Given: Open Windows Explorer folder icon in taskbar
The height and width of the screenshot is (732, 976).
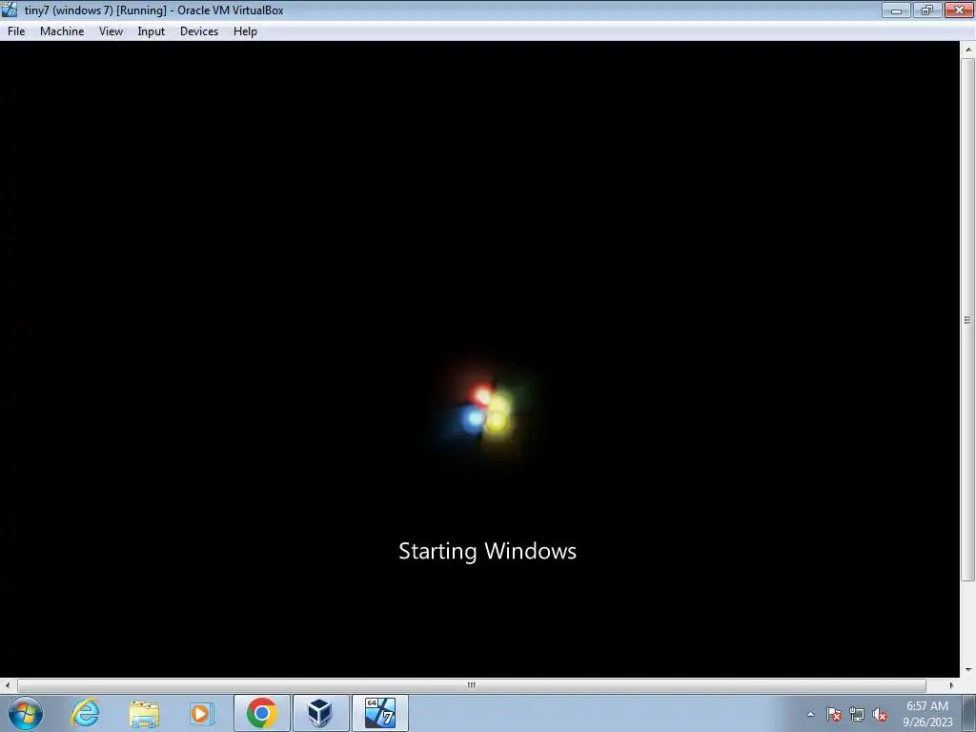Looking at the screenshot, I should click(144, 713).
